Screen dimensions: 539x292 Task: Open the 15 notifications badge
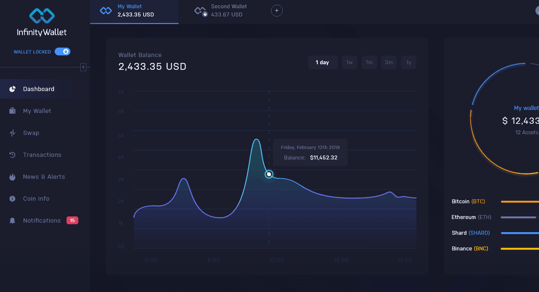pyautogui.click(x=72, y=220)
